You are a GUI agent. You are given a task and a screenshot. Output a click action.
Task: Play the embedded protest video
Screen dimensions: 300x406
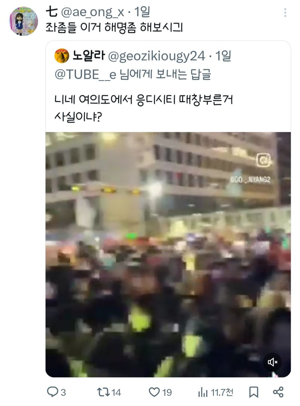(168, 254)
